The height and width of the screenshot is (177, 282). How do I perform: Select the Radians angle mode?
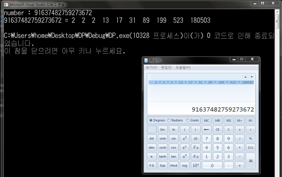[x=169, y=120]
